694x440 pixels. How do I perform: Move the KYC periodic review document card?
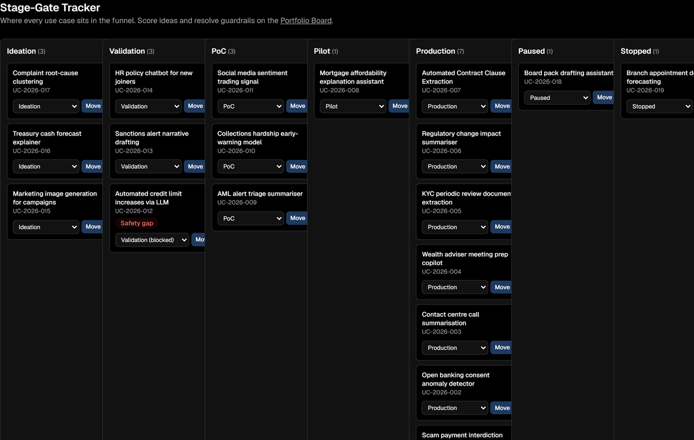coord(501,227)
